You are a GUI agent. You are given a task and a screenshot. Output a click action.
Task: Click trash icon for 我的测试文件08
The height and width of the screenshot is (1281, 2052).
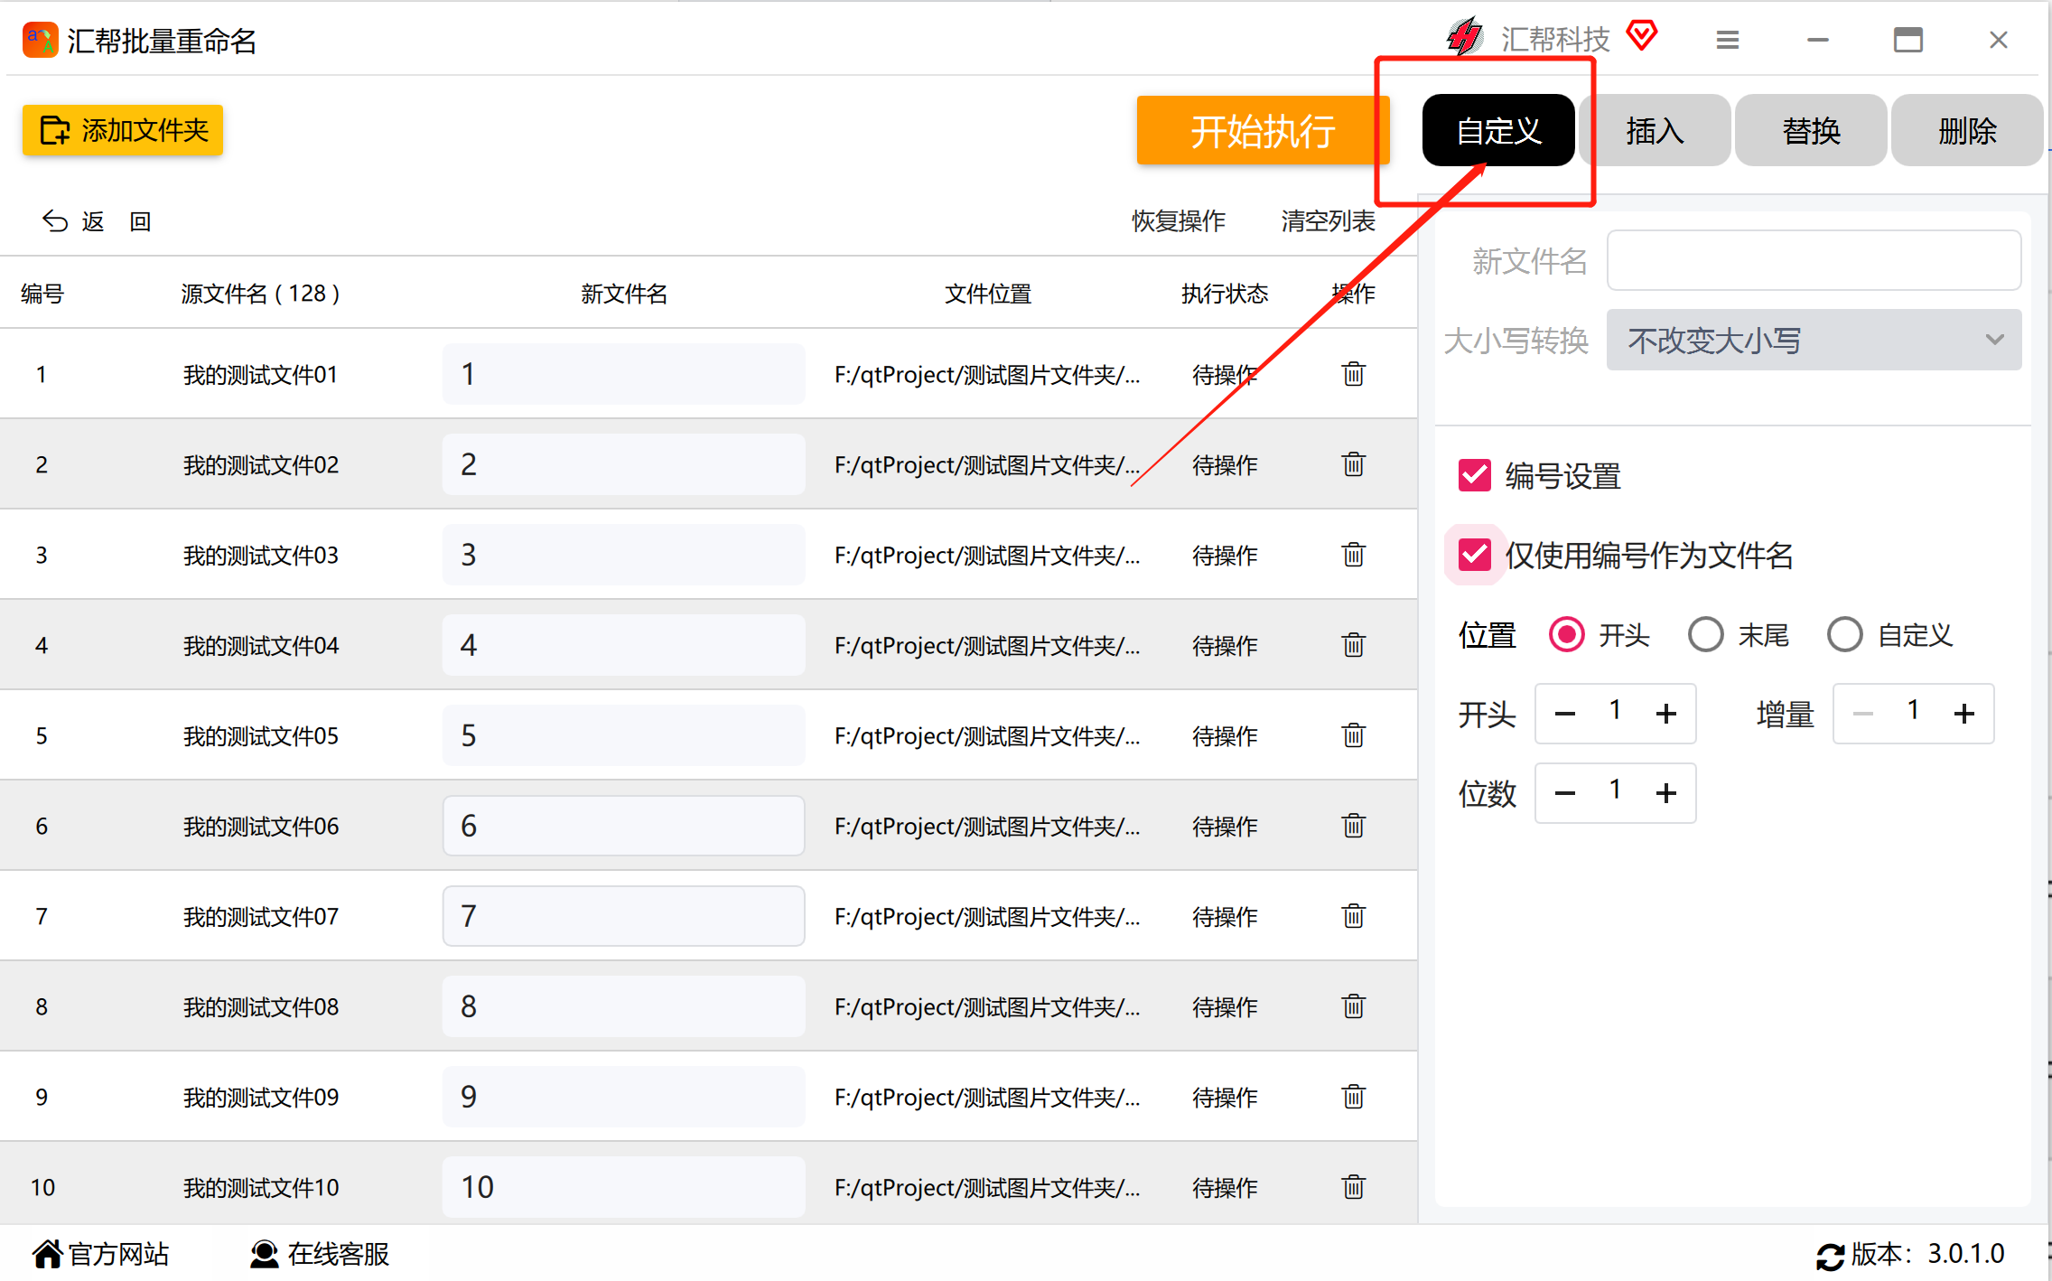point(1353,1006)
